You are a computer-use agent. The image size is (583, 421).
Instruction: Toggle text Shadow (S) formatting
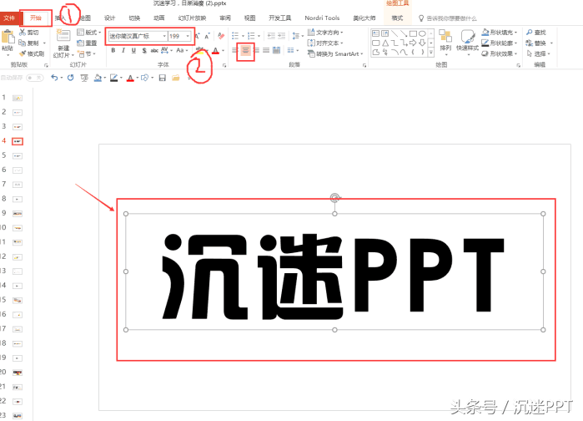(x=144, y=50)
